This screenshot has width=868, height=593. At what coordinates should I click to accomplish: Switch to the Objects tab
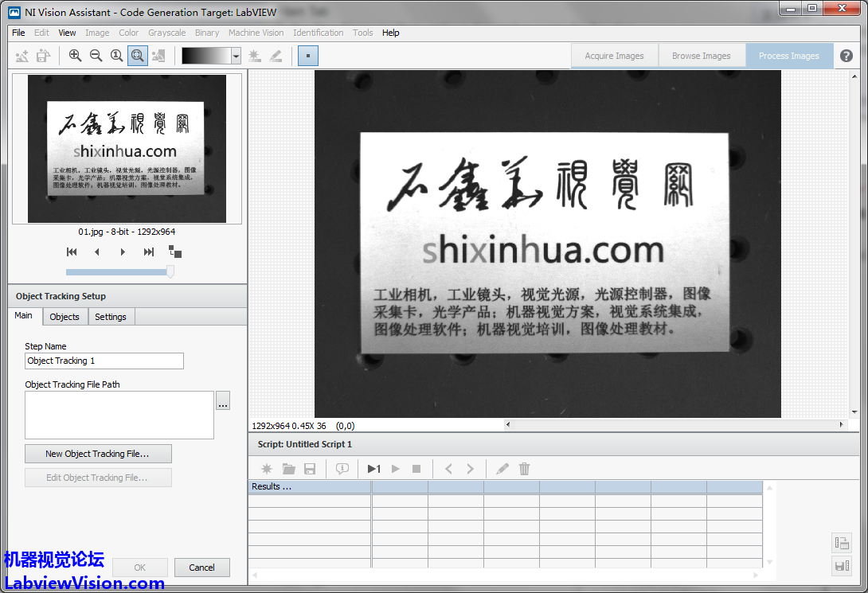pos(65,317)
